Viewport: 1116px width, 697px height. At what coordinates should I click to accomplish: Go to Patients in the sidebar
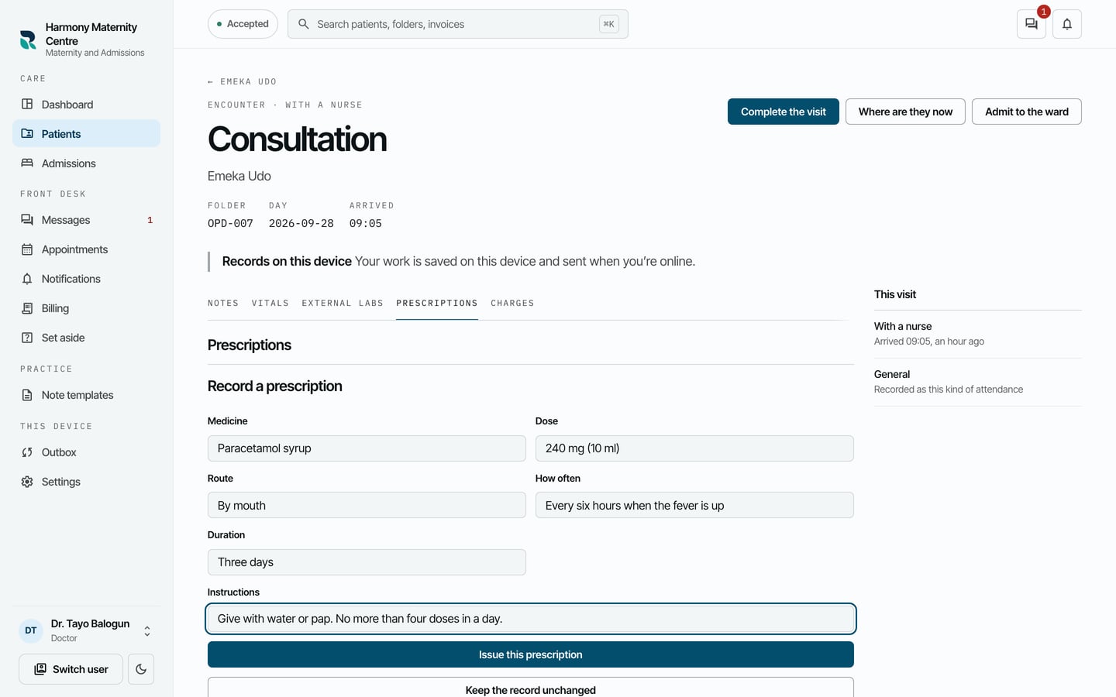click(86, 134)
